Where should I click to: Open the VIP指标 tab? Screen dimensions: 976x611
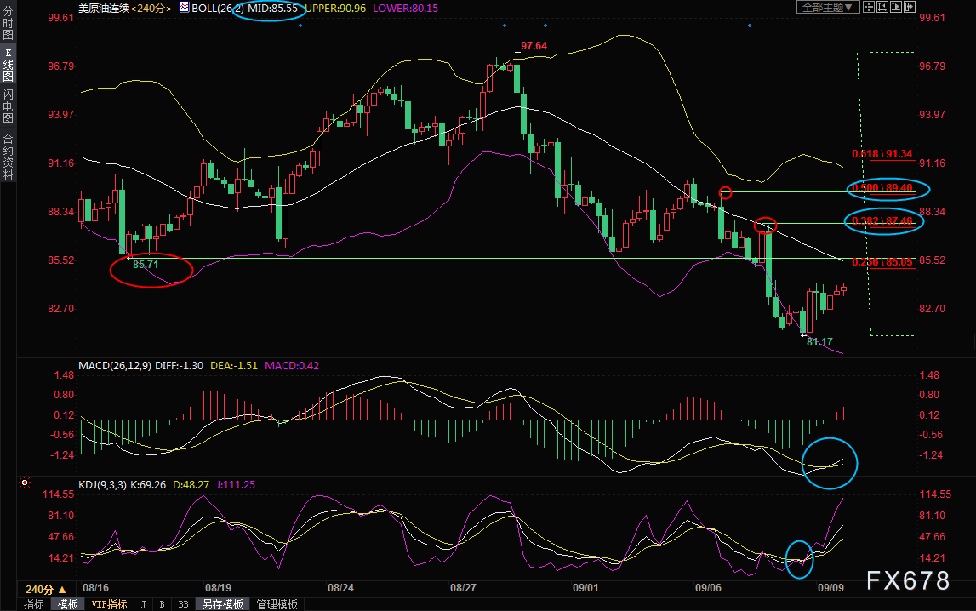click(109, 604)
